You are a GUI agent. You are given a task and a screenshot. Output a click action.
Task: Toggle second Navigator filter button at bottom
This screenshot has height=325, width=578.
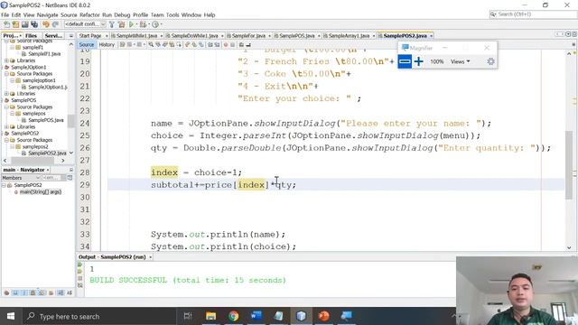click(15, 292)
